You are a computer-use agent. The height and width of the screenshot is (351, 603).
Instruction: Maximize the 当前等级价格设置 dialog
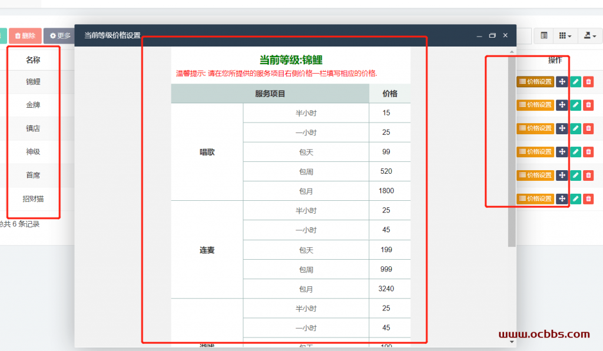(x=492, y=35)
